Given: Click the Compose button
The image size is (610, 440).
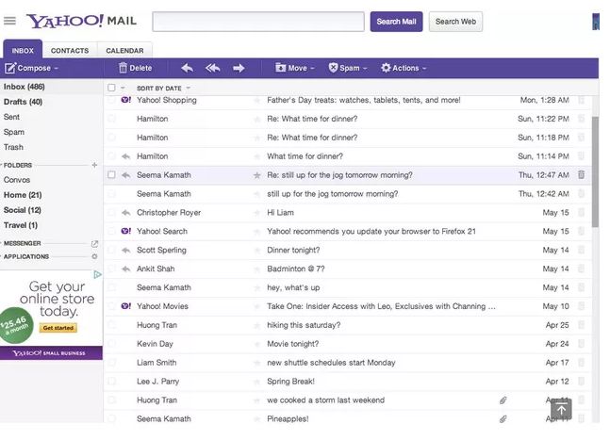Looking at the screenshot, I should pos(27,68).
